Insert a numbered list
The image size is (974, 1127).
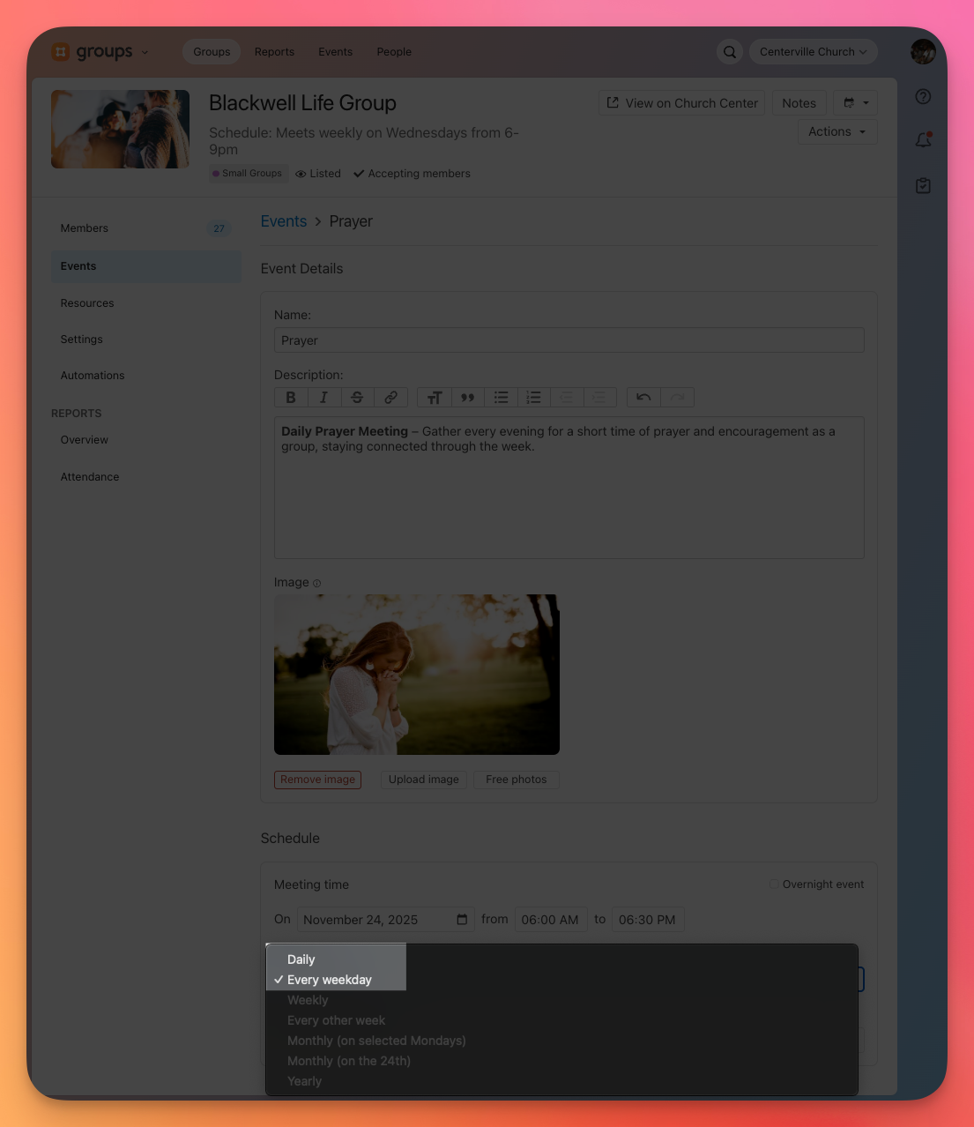(x=533, y=398)
